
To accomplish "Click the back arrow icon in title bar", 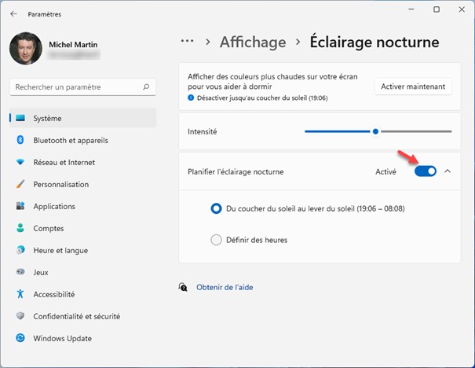I will tap(14, 13).
